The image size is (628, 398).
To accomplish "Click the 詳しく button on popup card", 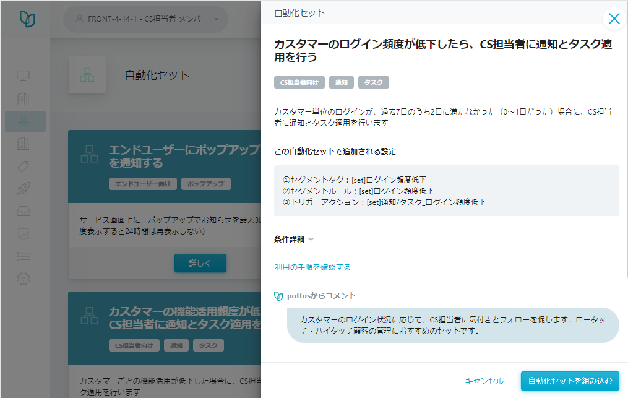I will click(200, 263).
